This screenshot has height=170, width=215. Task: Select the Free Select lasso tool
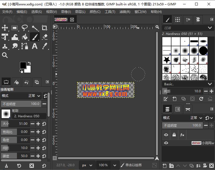pos(25,28)
